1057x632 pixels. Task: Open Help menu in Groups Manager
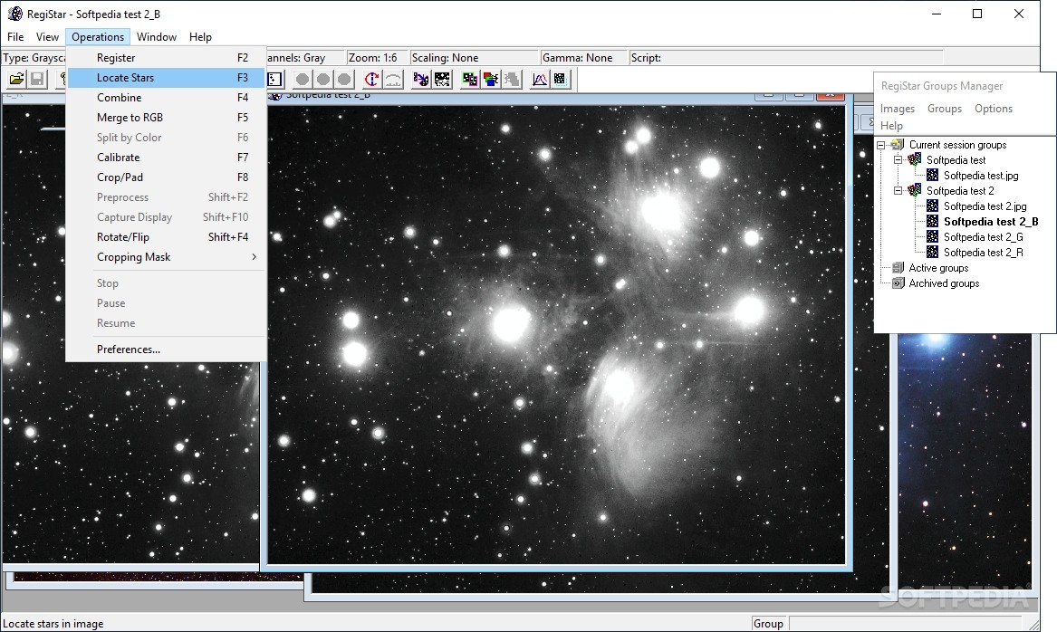[x=891, y=125]
